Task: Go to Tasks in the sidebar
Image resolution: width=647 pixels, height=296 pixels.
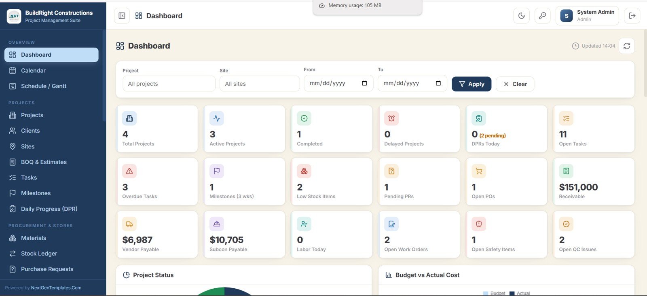Action: (x=51, y=178)
